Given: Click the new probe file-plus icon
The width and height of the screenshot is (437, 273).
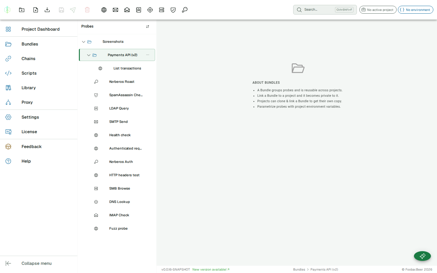Looking at the screenshot, I should tap(36, 10).
